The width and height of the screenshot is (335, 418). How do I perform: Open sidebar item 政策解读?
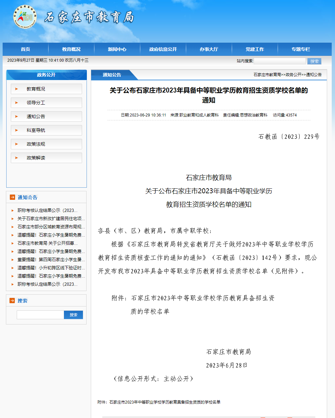[47, 158]
